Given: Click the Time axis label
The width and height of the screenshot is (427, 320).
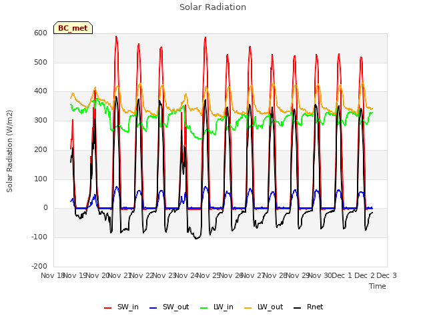Looking at the screenshot, I should point(378,286).
